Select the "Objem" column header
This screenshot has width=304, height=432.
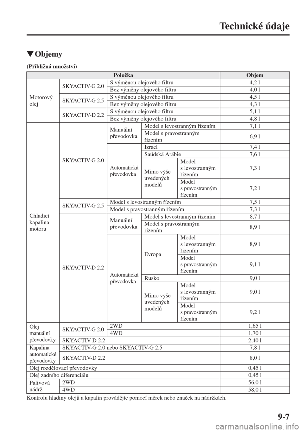(255, 75)
